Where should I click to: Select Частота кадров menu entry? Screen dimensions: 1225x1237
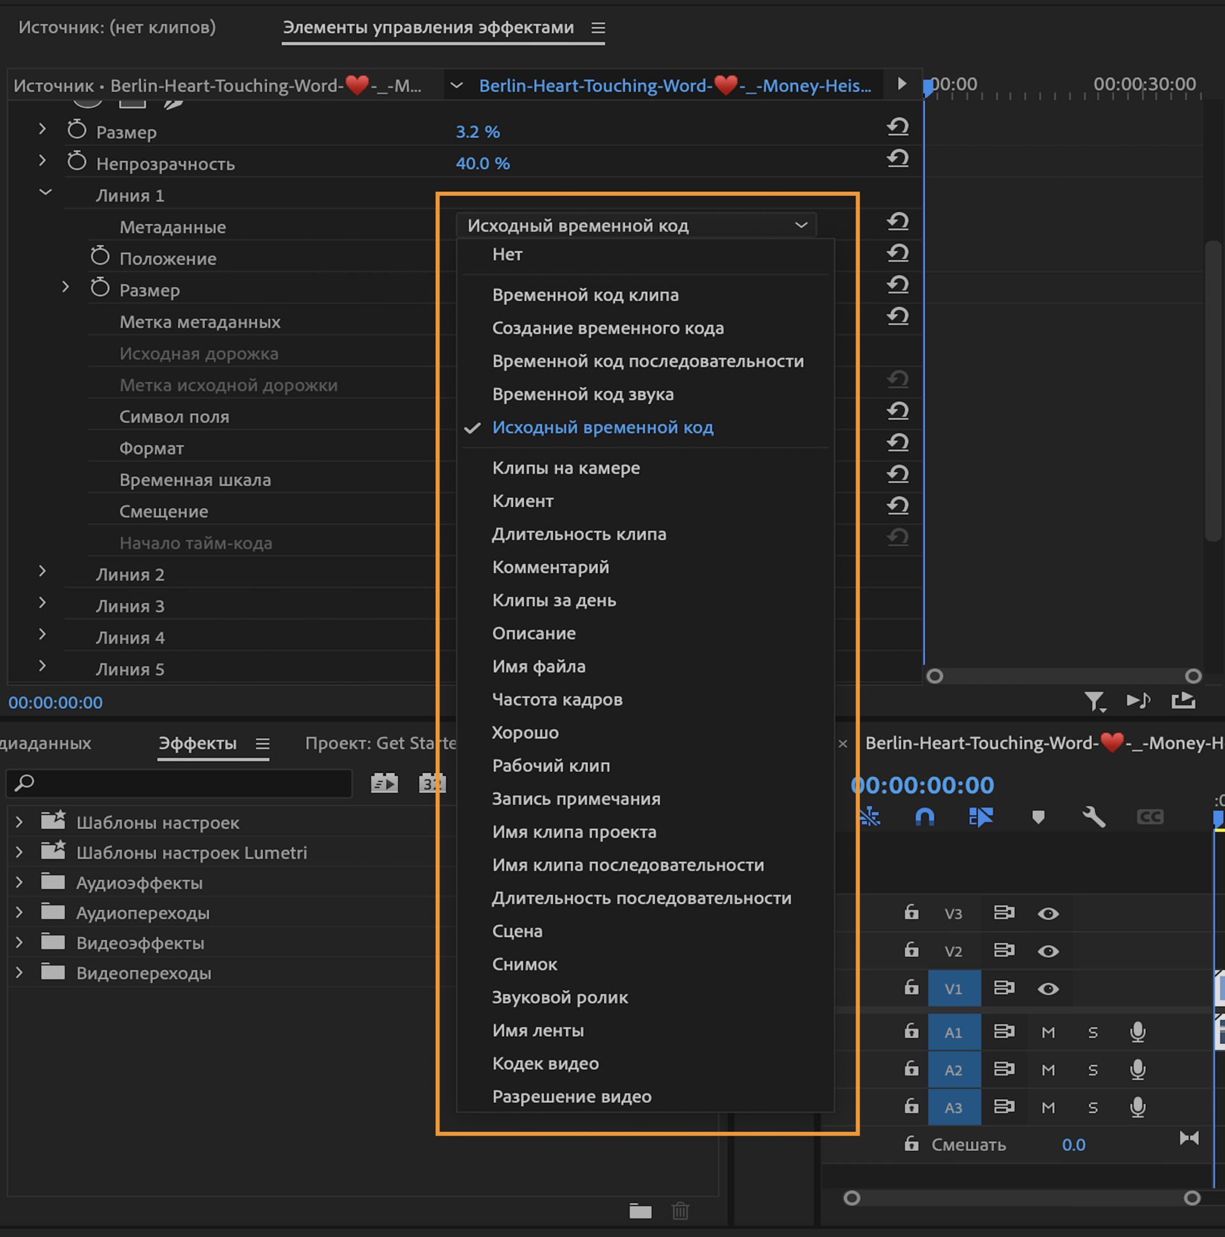[646, 700]
